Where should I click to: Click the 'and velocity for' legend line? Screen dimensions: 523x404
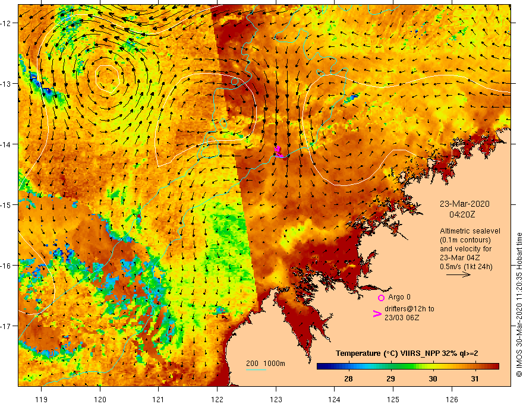[x=465, y=249]
